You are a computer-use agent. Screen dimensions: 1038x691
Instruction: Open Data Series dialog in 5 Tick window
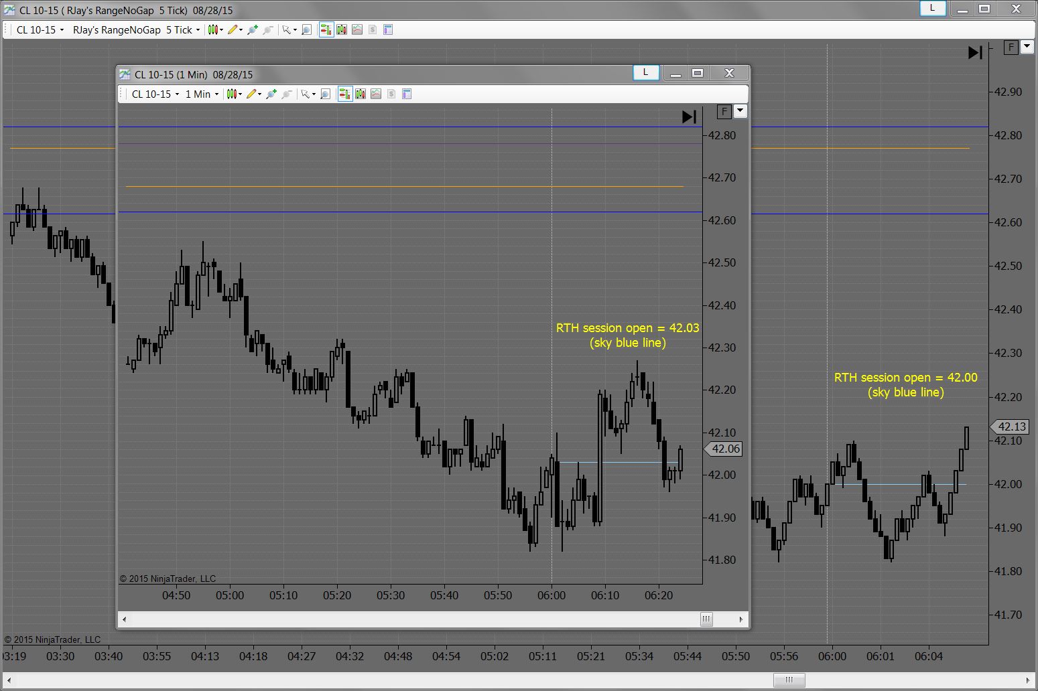(x=342, y=29)
